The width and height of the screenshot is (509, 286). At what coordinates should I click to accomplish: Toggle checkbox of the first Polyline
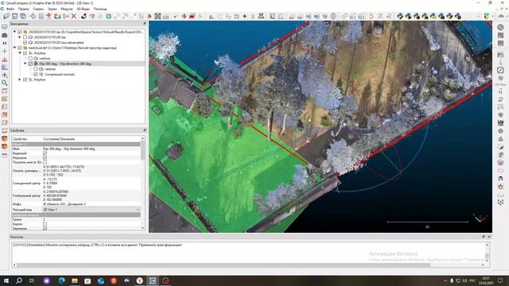[25, 53]
